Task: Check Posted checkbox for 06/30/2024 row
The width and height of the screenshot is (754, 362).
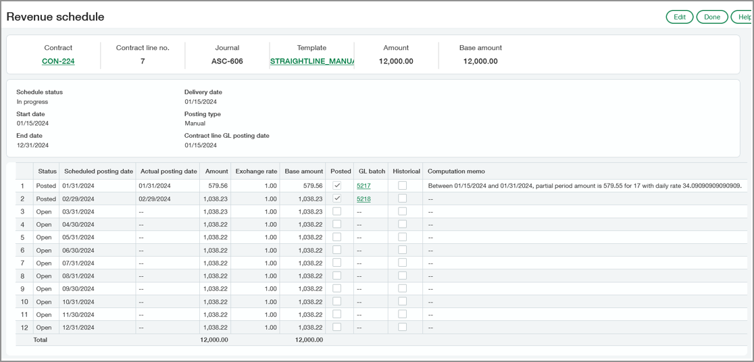Action: [336, 250]
